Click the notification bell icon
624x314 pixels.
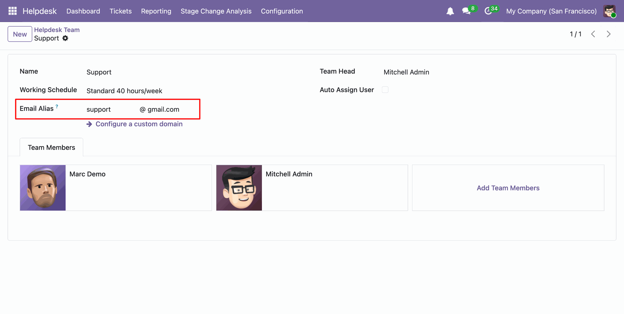click(450, 11)
